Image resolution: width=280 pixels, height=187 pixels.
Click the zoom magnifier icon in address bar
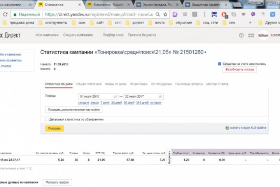[157, 14]
